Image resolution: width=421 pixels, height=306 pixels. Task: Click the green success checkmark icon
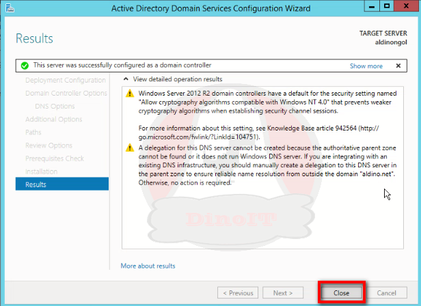[25, 66]
